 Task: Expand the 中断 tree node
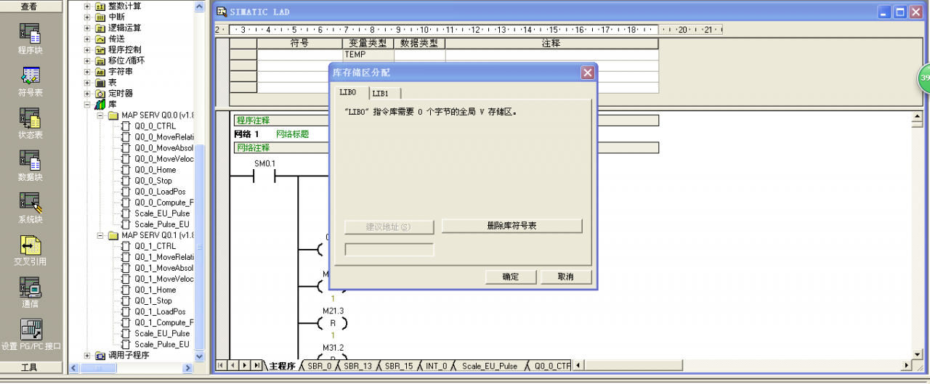click(88, 17)
